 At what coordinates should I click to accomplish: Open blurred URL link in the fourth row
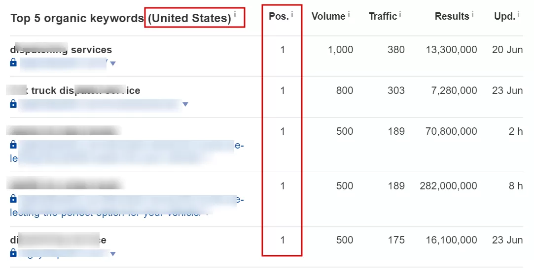click(127, 206)
